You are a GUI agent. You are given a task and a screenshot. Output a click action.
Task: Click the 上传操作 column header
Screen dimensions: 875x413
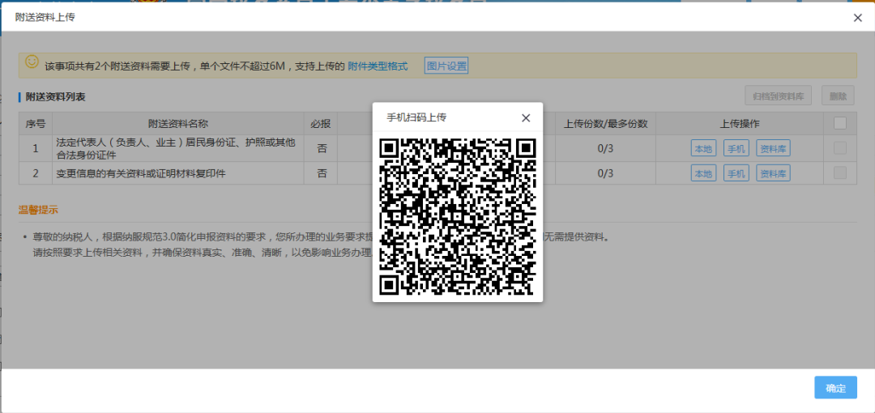pos(740,123)
